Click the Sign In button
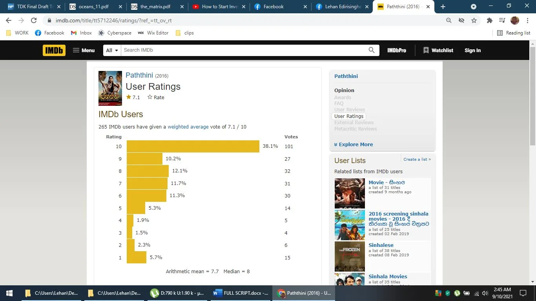This screenshot has width=536, height=301. pos(472,50)
